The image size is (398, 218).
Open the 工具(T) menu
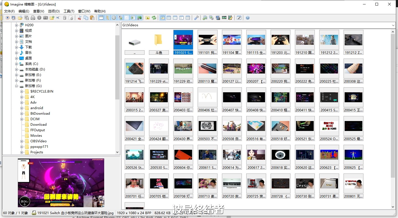click(69, 11)
